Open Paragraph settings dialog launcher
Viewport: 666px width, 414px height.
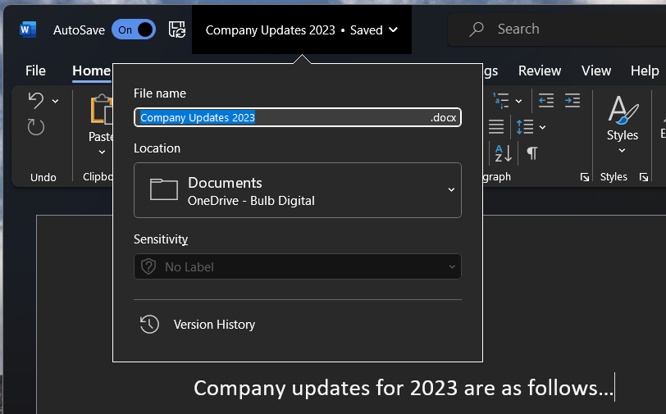point(585,177)
